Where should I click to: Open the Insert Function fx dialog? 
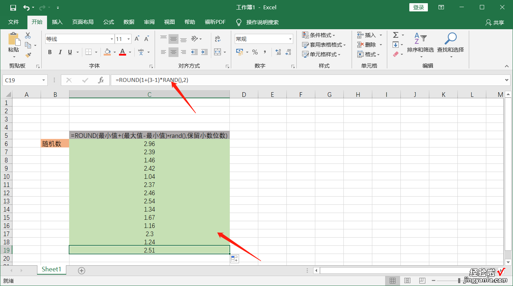click(101, 80)
